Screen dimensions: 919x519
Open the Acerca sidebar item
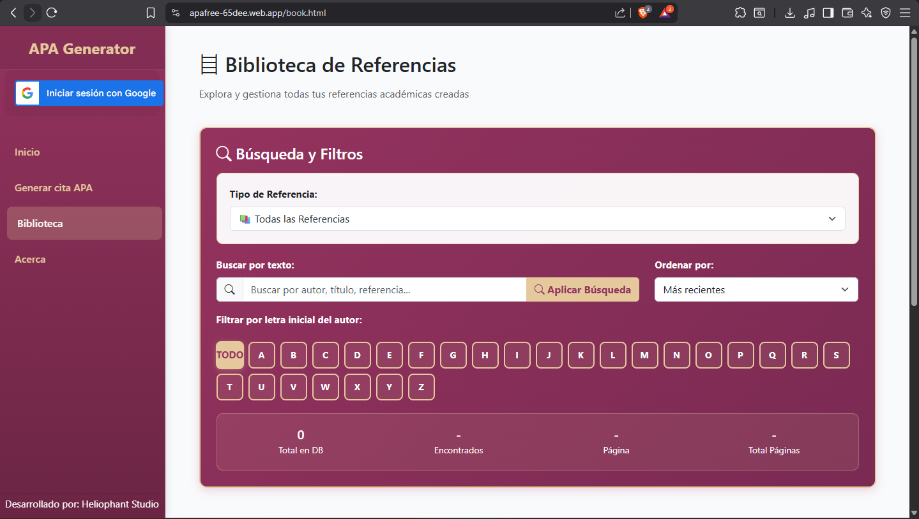click(30, 259)
